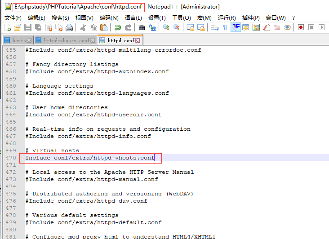Click the Zoom Out magnifier icon
The height and width of the screenshot is (239, 329).
coord(177,27)
